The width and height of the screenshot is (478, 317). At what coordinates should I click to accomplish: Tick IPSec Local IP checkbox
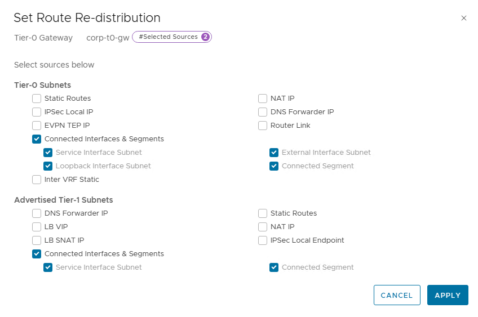pyautogui.click(x=37, y=111)
